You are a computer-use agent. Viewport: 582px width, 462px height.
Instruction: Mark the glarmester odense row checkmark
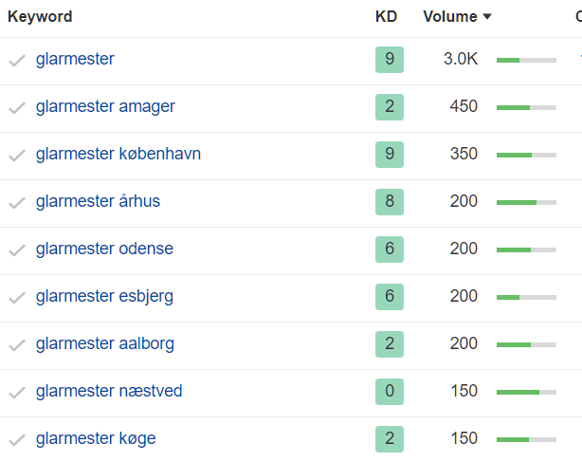pos(17,250)
